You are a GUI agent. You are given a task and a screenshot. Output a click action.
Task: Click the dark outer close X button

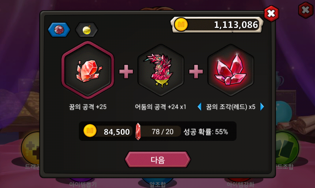(x=306, y=10)
